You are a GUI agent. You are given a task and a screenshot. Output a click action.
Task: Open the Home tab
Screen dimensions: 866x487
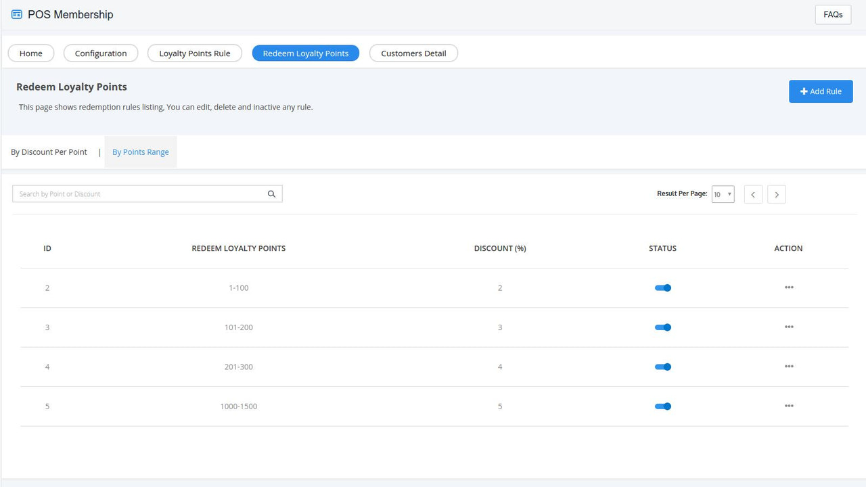31,53
